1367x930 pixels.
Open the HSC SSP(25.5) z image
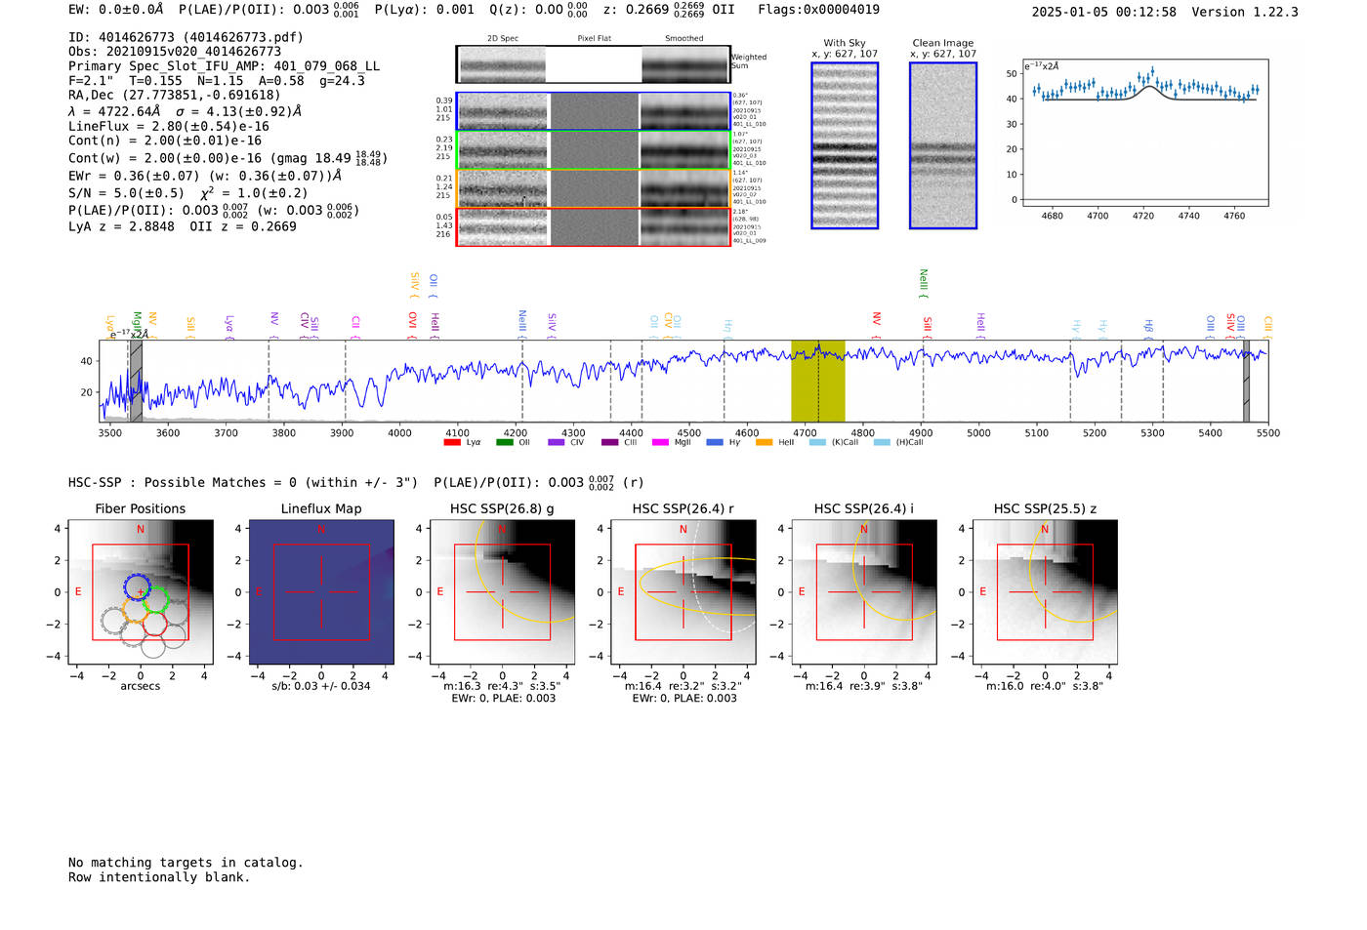pos(1045,592)
